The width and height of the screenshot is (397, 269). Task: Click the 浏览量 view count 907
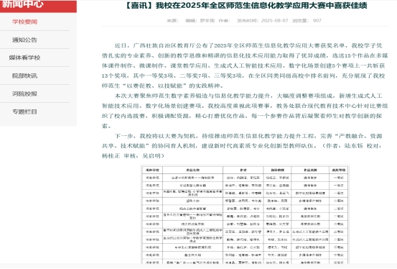point(317,21)
